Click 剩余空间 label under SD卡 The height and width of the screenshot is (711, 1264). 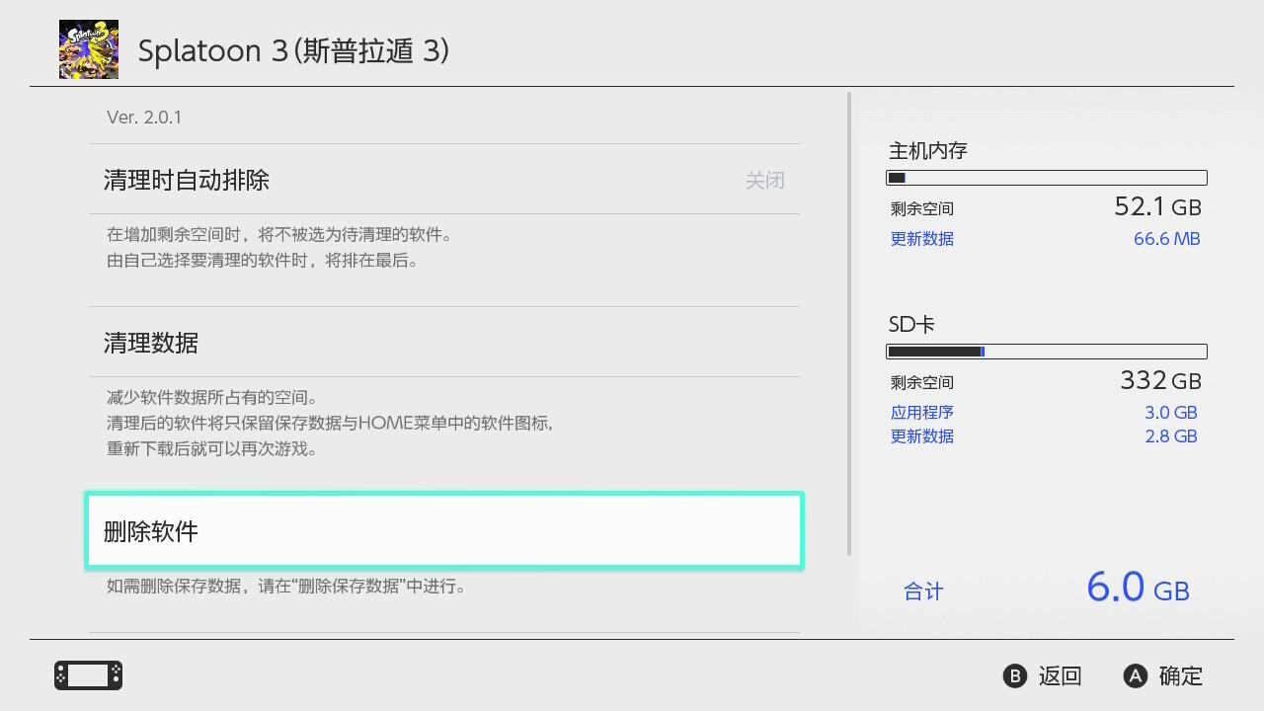coord(922,383)
